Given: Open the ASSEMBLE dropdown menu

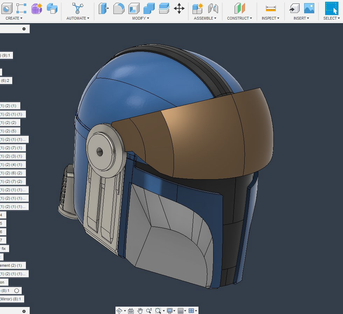Looking at the screenshot, I should tap(205, 18).
